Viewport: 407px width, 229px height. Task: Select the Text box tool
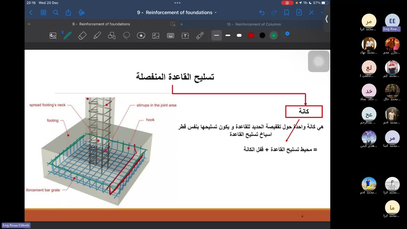click(185, 36)
